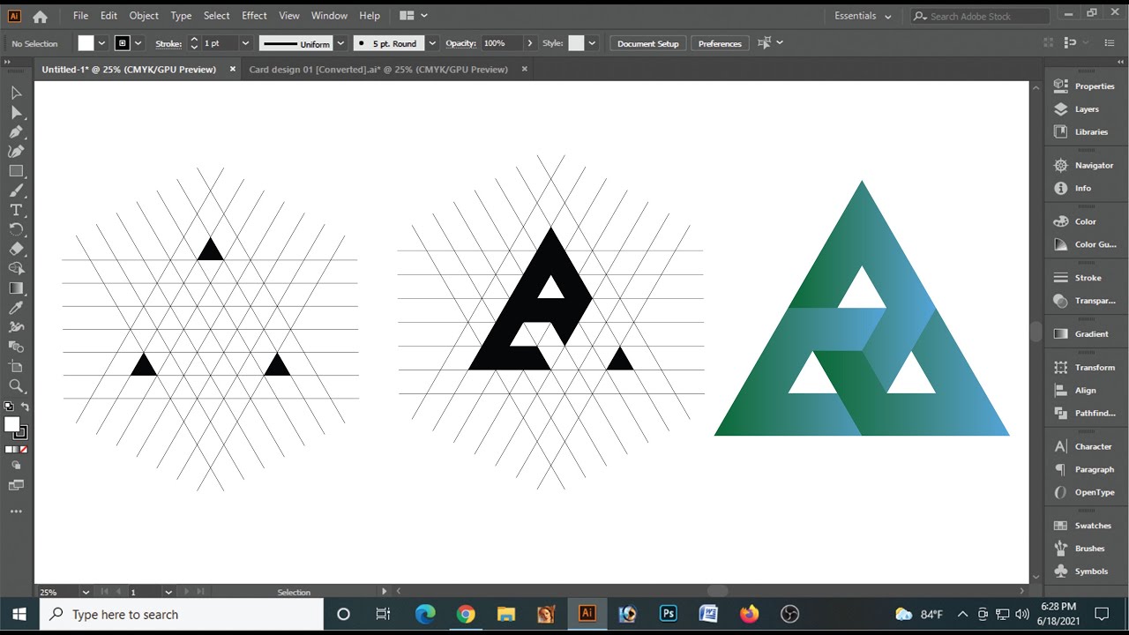1129x635 pixels.
Task: Click the Home icon in the menu bar
Action: [40, 16]
